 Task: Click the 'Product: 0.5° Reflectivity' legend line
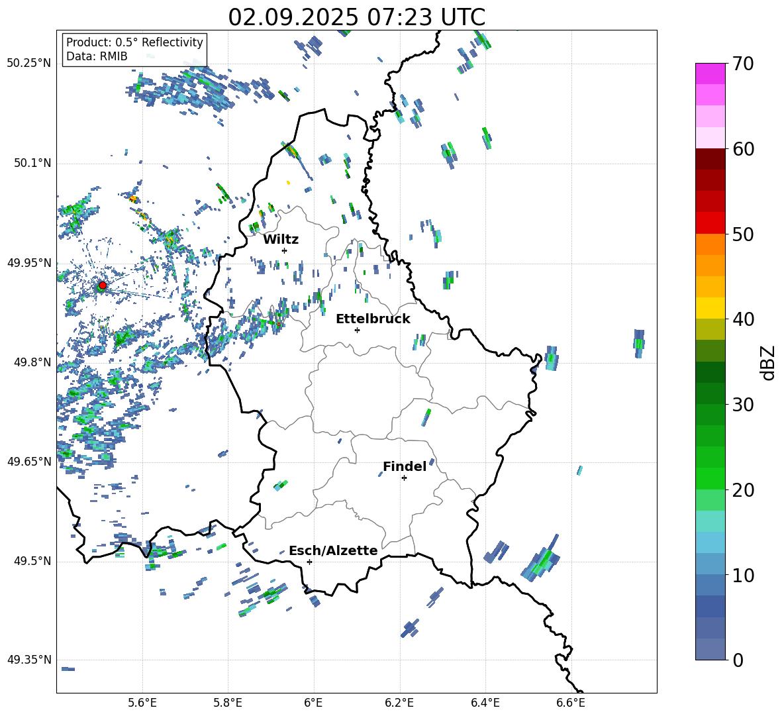pos(134,42)
